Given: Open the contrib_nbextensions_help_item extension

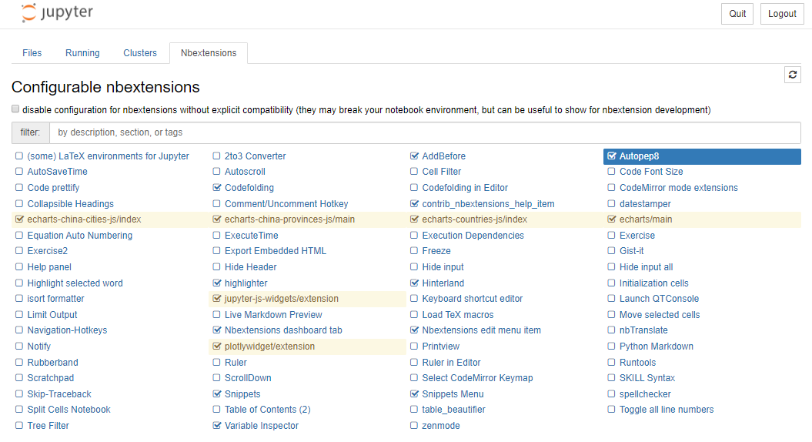Looking at the screenshot, I should coord(488,203).
